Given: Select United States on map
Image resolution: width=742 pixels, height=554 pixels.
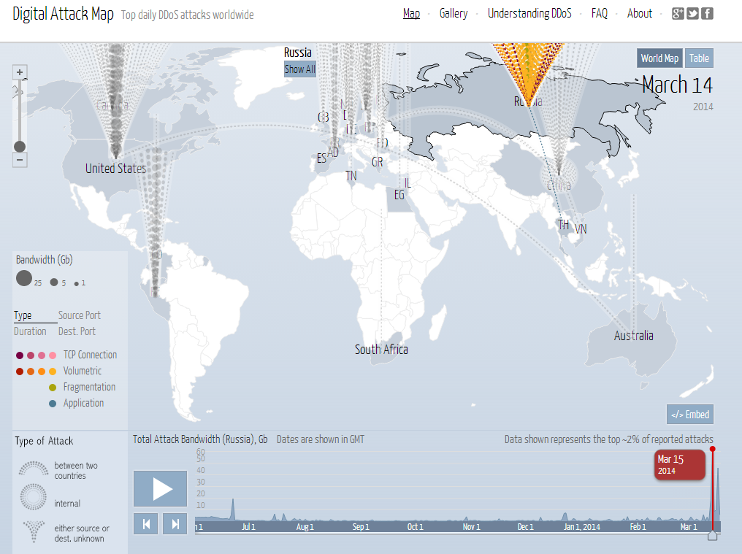Looking at the screenshot, I should click(115, 169).
